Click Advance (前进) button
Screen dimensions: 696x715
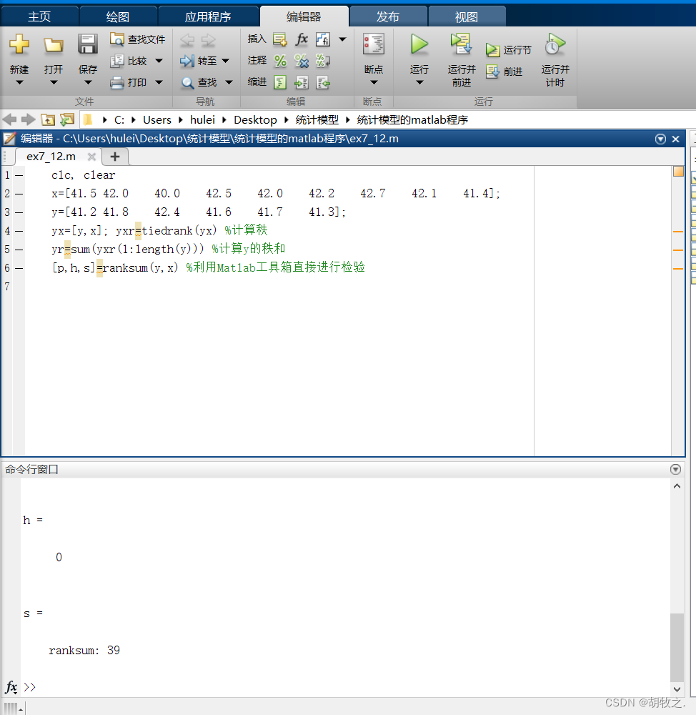(x=504, y=71)
